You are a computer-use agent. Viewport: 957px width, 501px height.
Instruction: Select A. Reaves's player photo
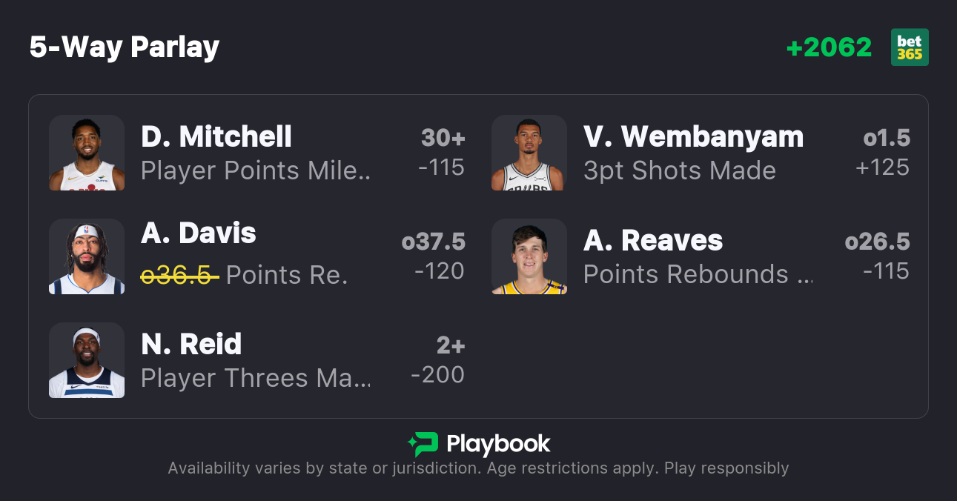coord(529,256)
